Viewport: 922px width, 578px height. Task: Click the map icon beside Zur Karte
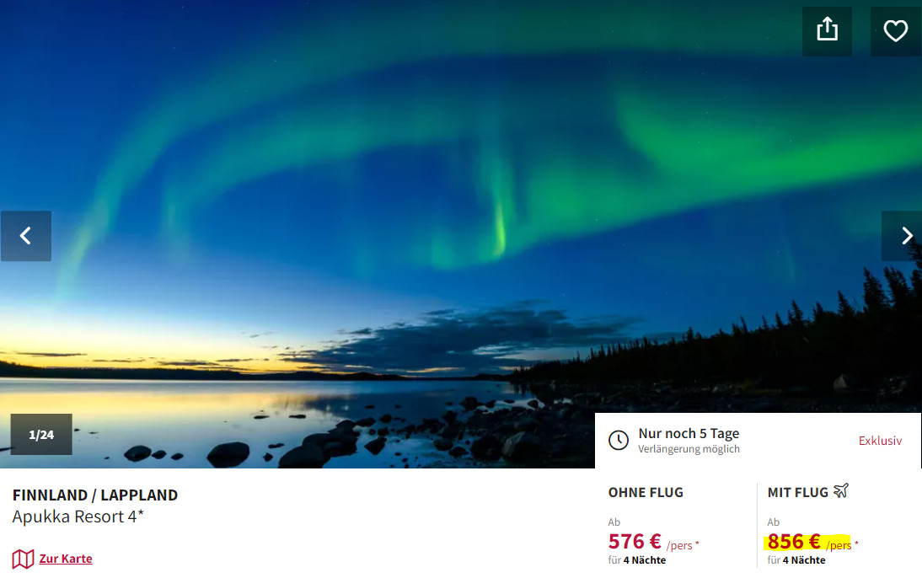point(23,559)
